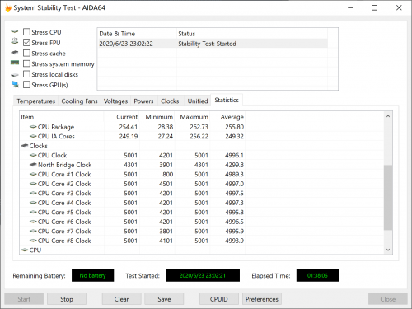This screenshot has height=309, width=412.
Task: Click the icon beside CPU Core #8 Clock
Action: coord(33,241)
